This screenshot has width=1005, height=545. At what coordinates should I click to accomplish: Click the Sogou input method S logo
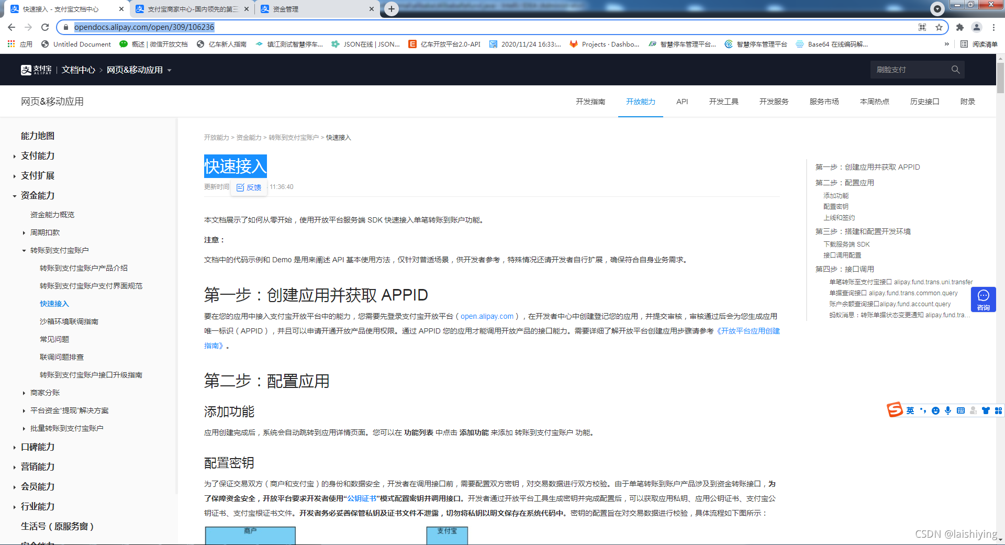(x=895, y=410)
